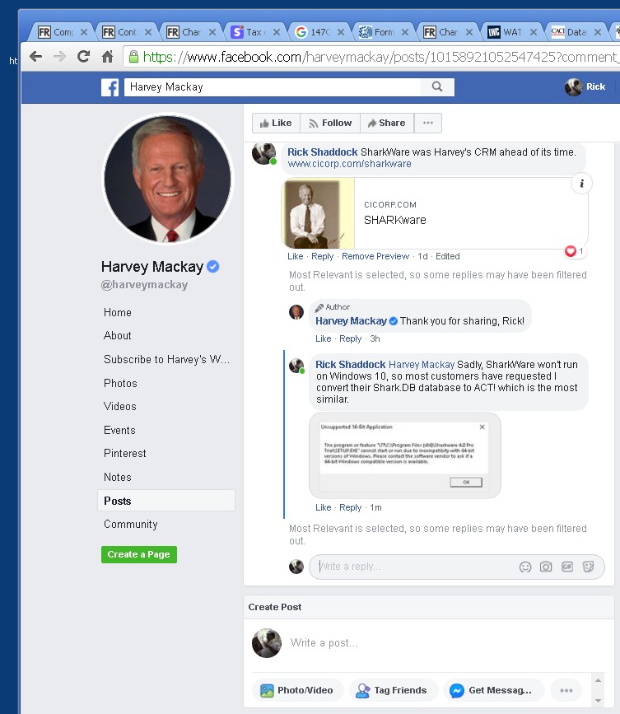620x714 pixels.
Task: Open About in page sidebar
Action: pyautogui.click(x=118, y=336)
